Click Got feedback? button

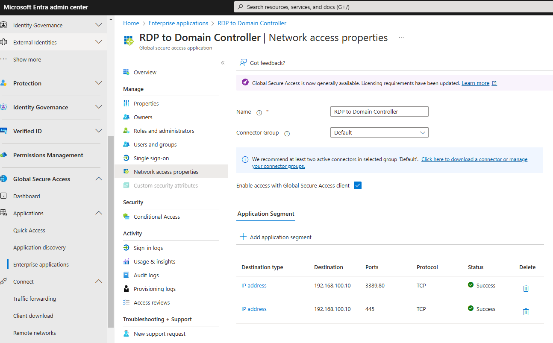(262, 63)
